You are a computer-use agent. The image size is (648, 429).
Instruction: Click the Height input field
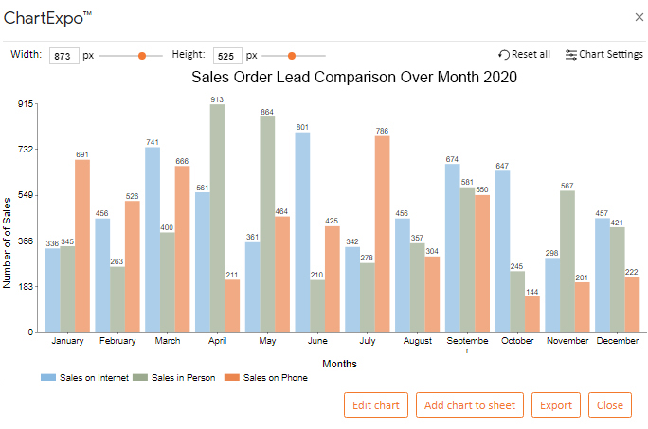(x=227, y=56)
